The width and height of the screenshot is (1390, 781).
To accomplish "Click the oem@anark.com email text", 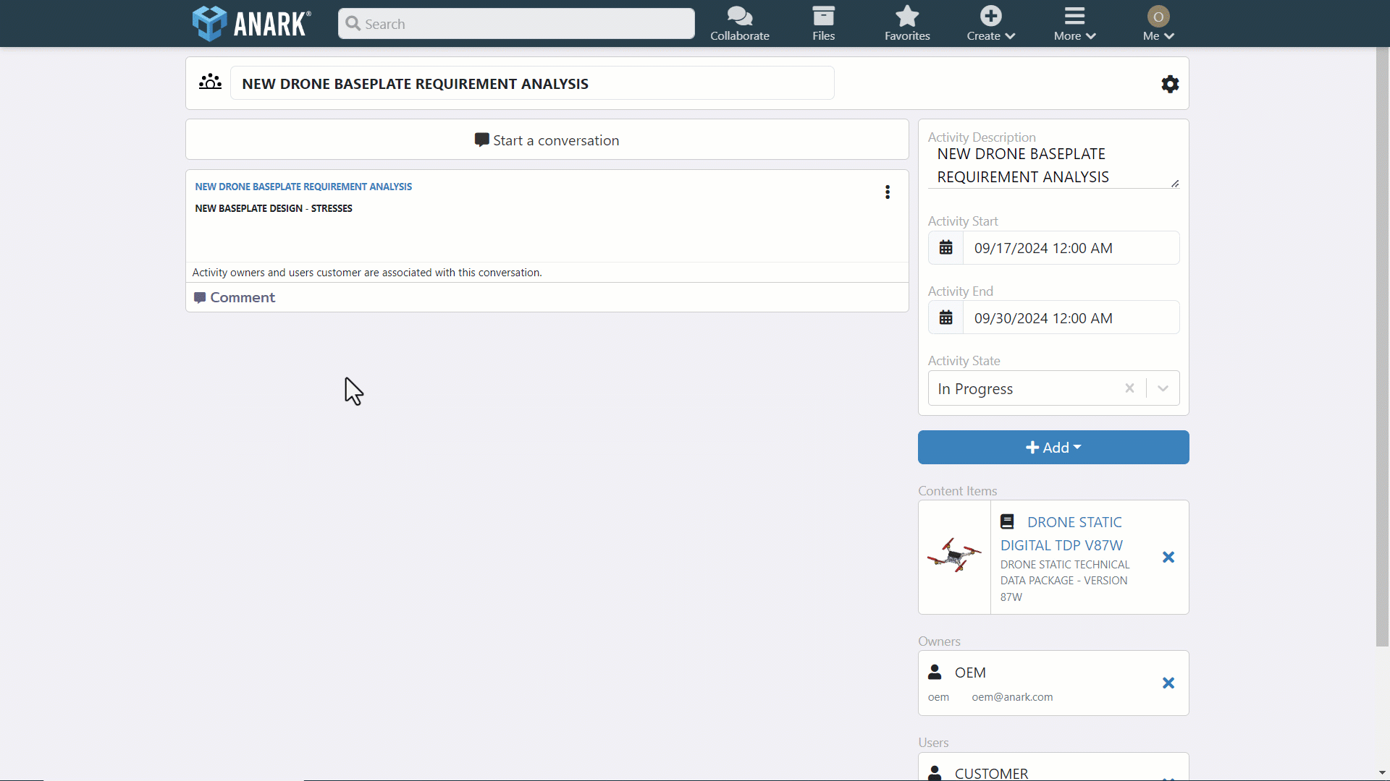I will 1012,697.
